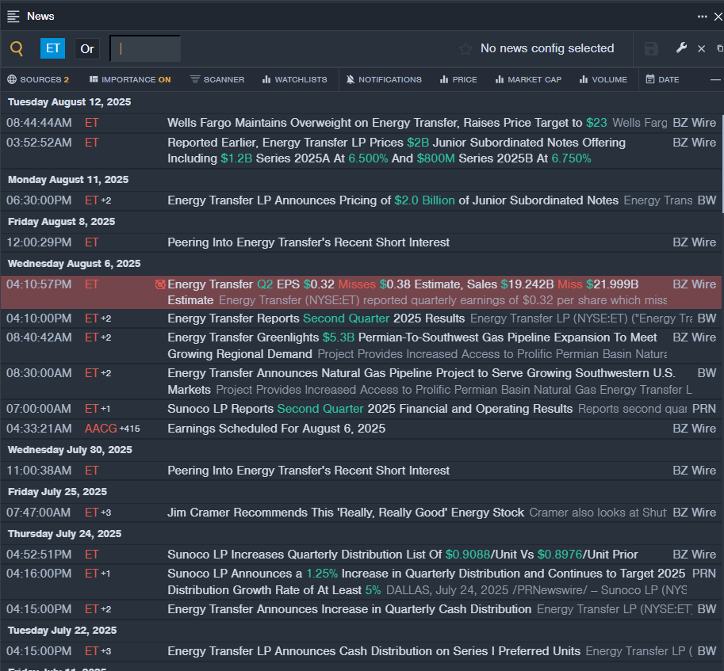Expand +1 tickers on 07:00:00AM row
Screen dimensions: 724x671
pyautogui.click(x=105, y=409)
